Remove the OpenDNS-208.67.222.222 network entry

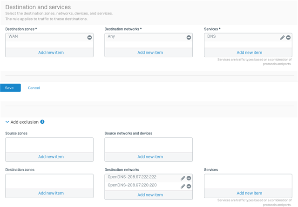click(x=189, y=178)
